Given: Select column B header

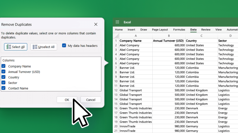Looking at the screenshot, I should click(169, 36).
